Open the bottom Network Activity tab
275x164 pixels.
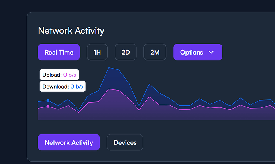click(69, 142)
